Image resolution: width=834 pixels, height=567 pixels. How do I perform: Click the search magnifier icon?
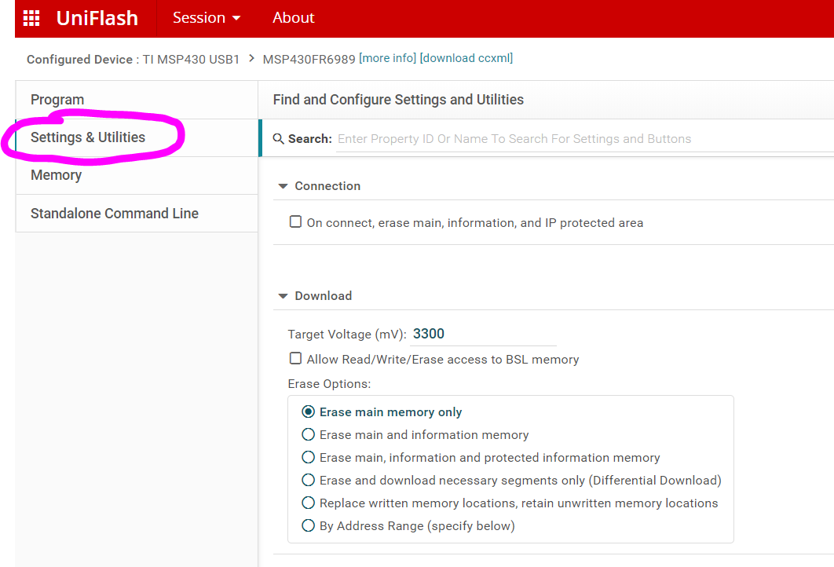click(279, 138)
